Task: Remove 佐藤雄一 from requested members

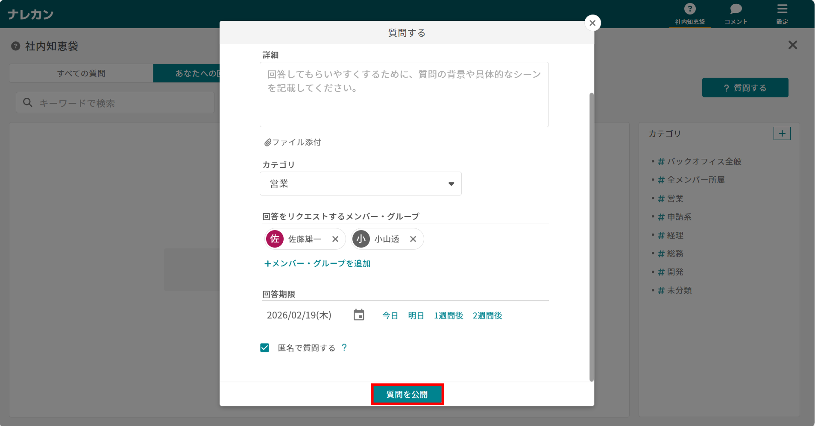Action: click(x=335, y=239)
